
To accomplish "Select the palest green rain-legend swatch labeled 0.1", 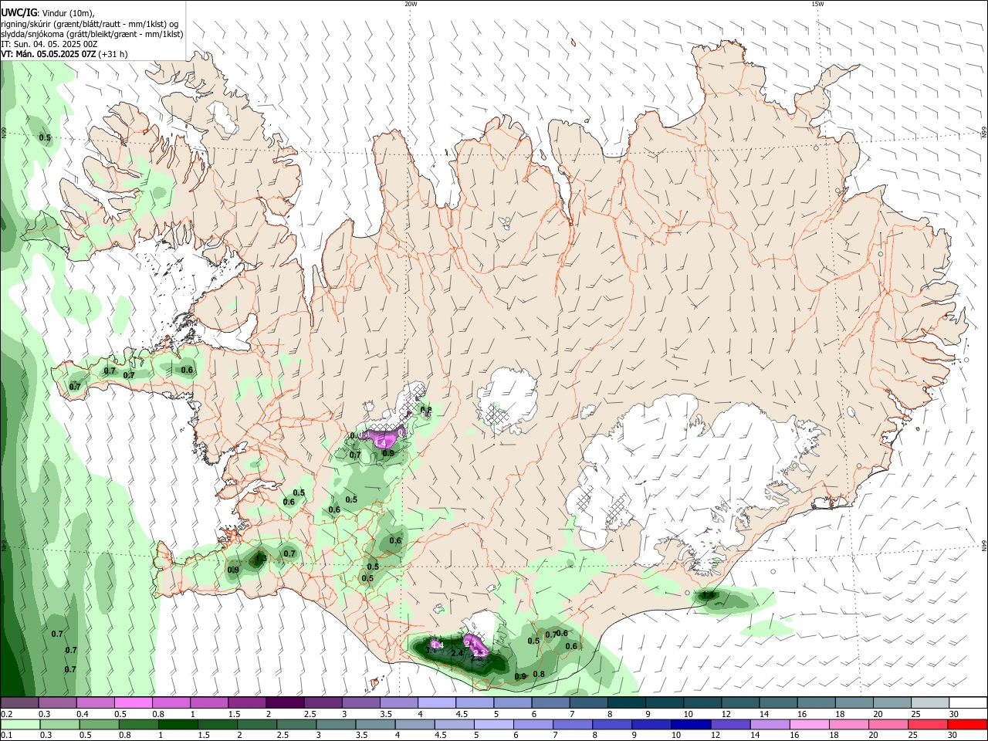I will [21, 724].
